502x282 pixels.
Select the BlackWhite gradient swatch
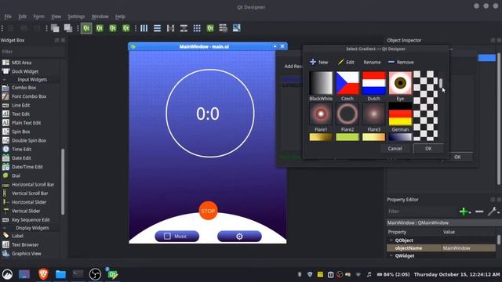321,83
